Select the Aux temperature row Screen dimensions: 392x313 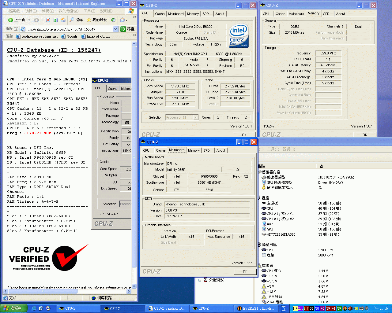pos(267,224)
